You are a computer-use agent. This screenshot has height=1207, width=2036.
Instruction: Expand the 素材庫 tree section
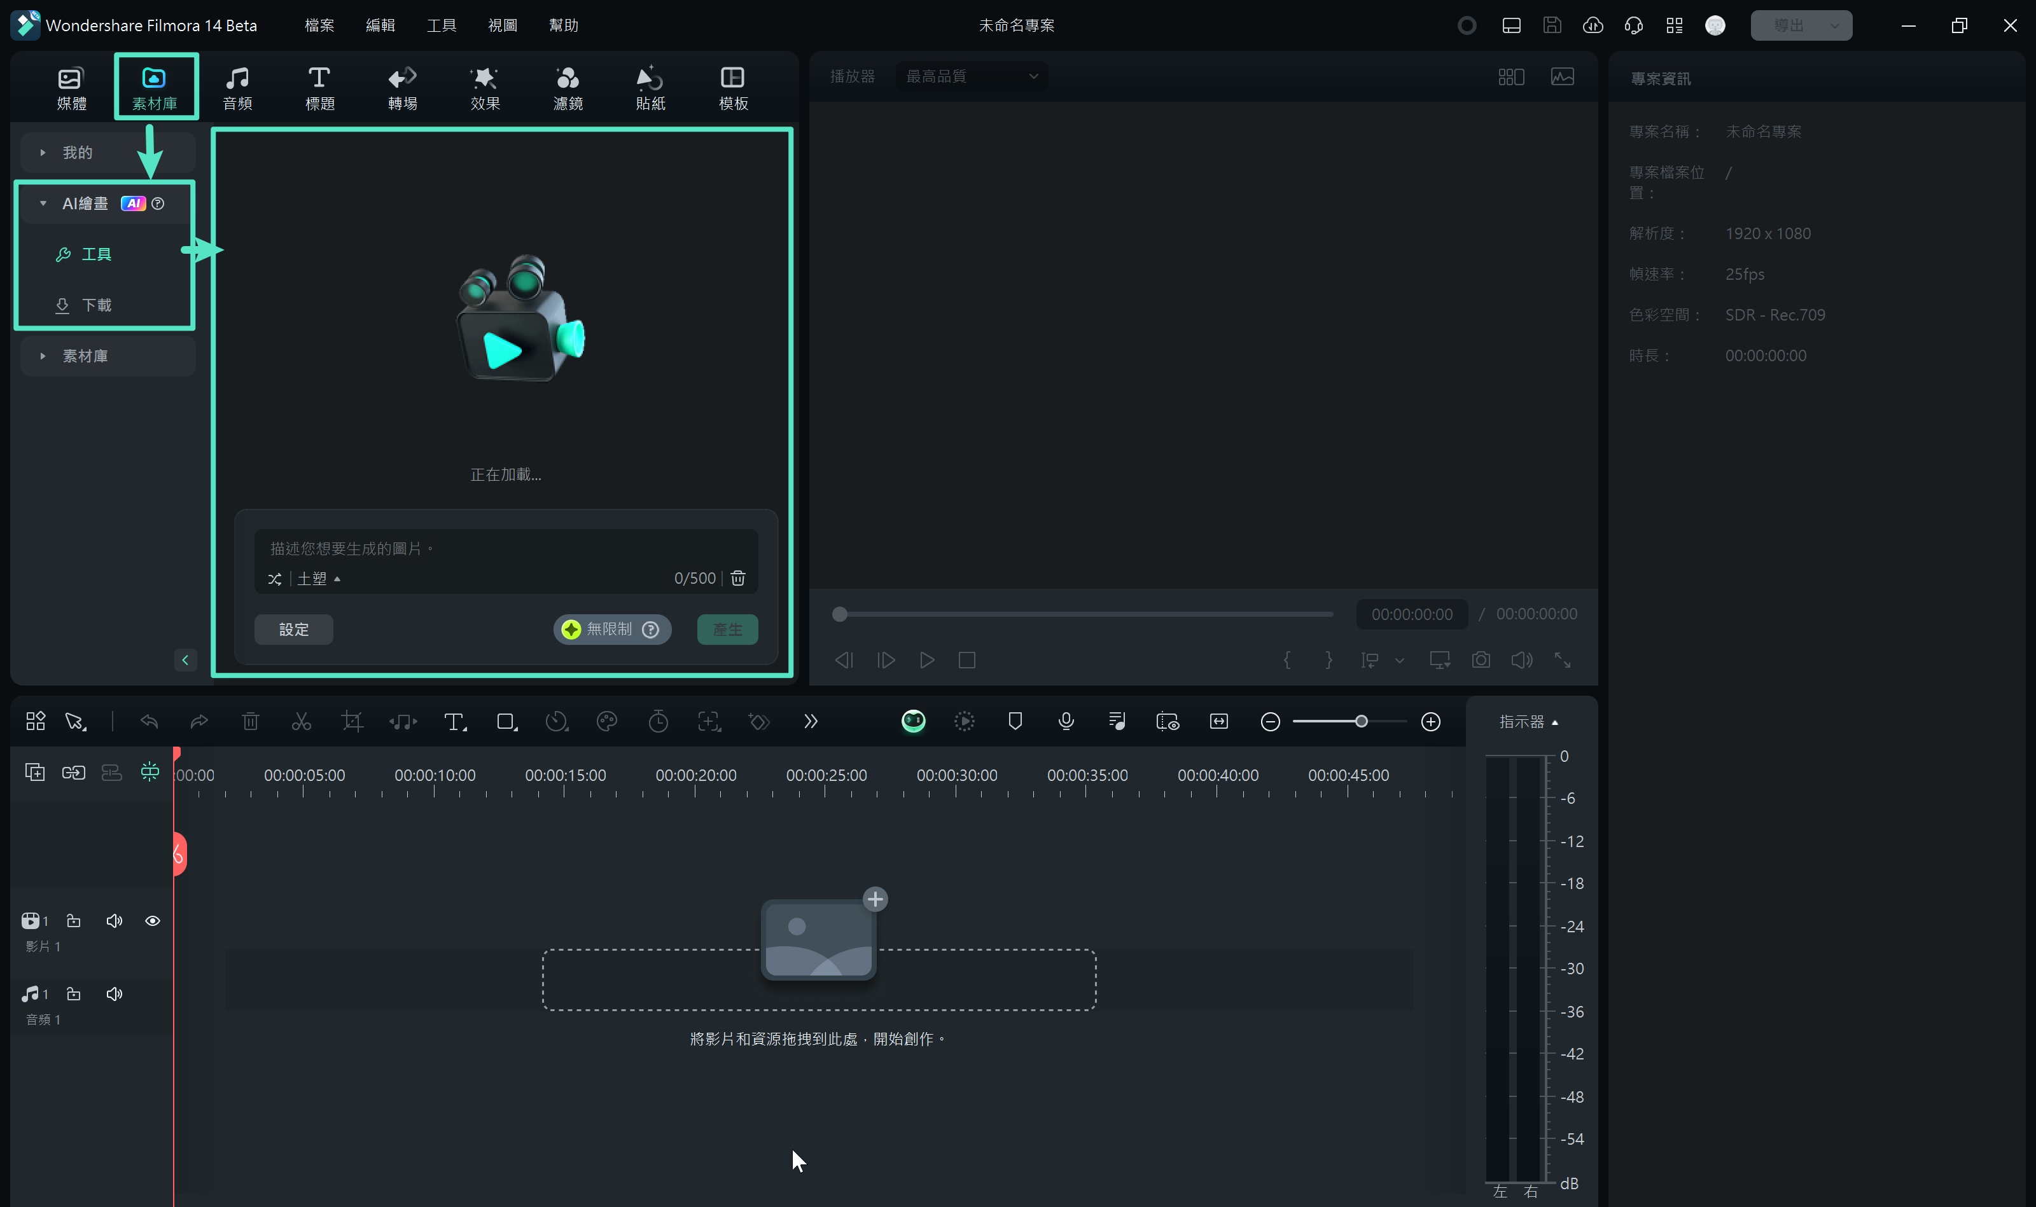coord(108,356)
